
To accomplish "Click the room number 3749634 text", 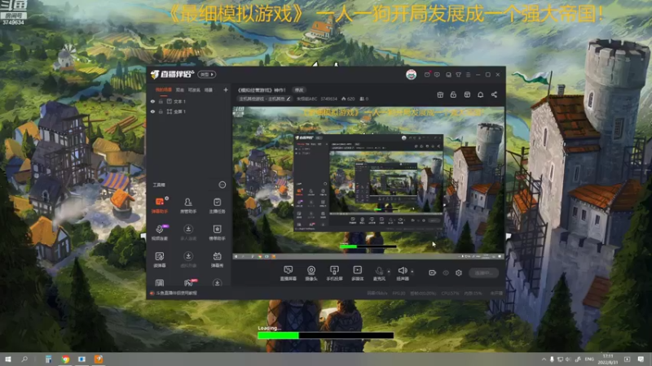I will tap(328, 98).
